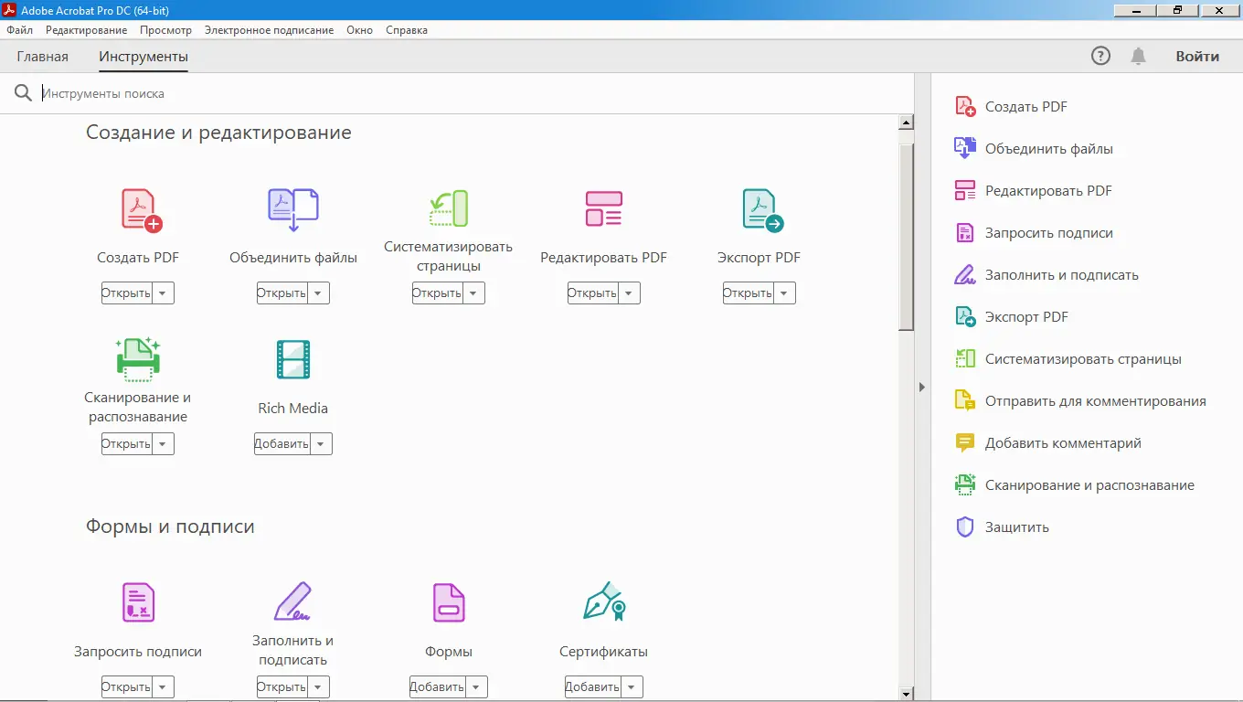This screenshot has height=702, width=1243.
Task: Expand the dropdown arrow under Экспорт PDF
Action: (x=784, y=293)
